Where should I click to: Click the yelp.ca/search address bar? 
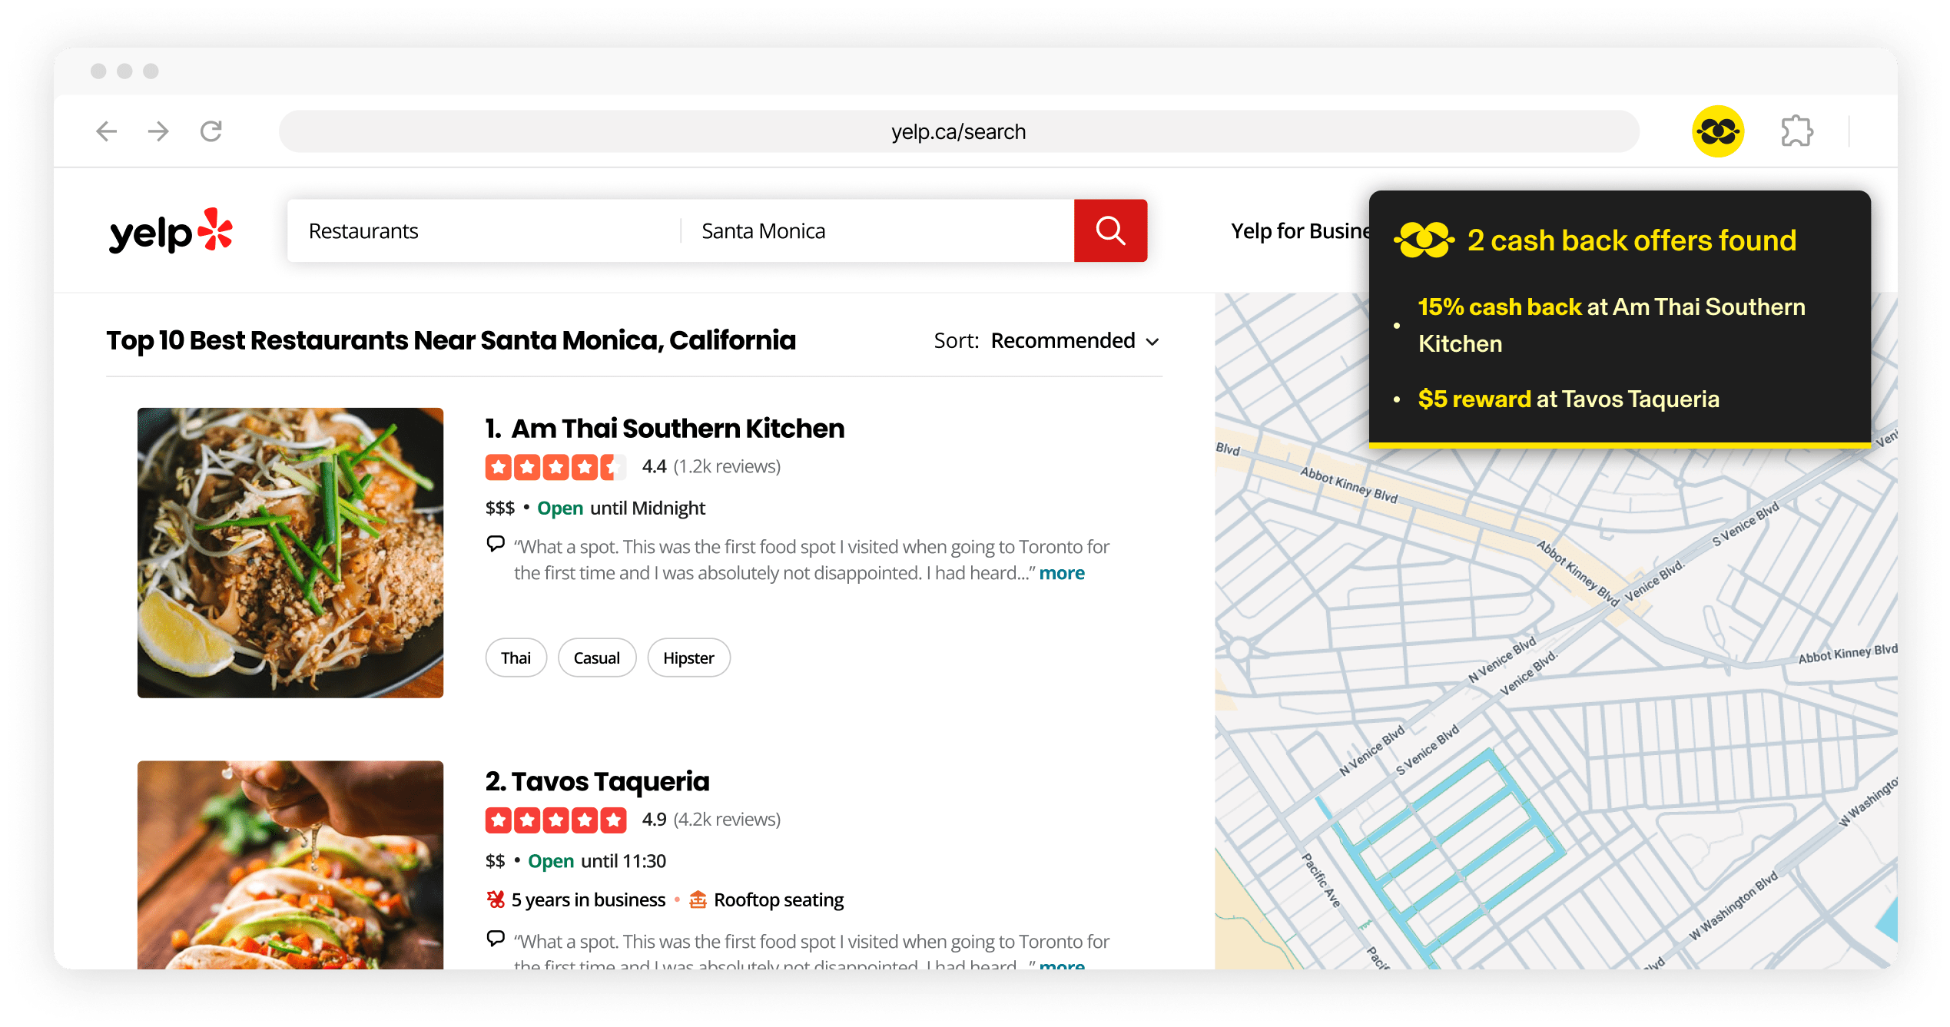click(x=958, y=131)
